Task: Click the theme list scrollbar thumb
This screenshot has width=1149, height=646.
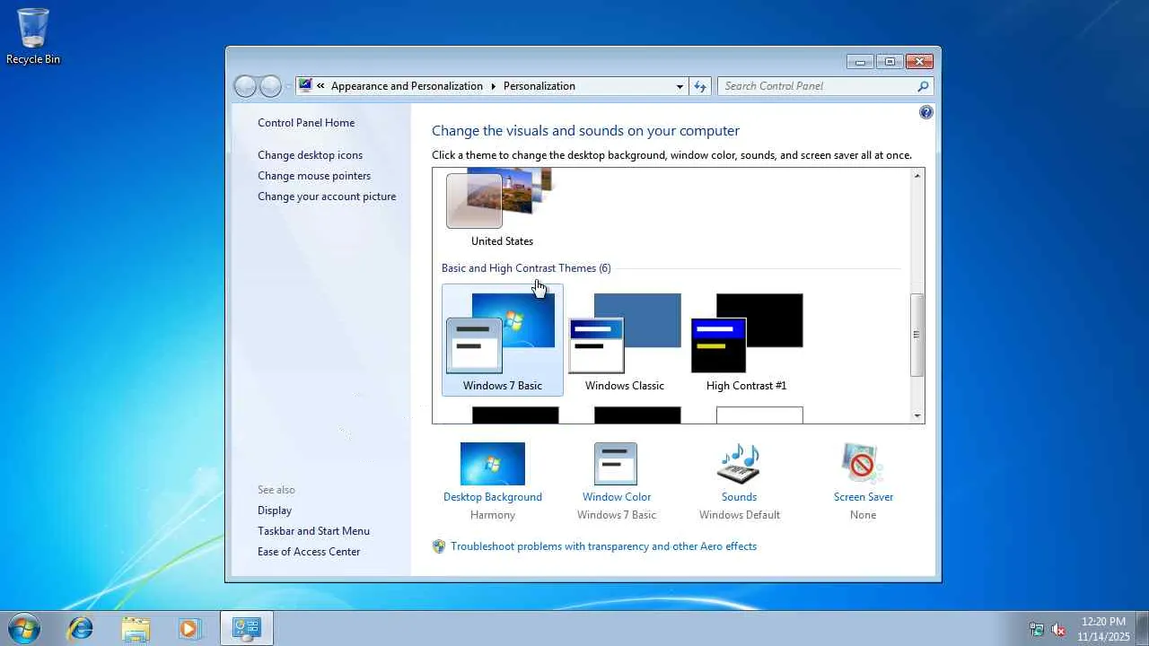Action: [917, 335]
